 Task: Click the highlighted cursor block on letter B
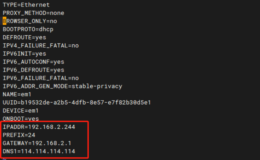[4, 21]
